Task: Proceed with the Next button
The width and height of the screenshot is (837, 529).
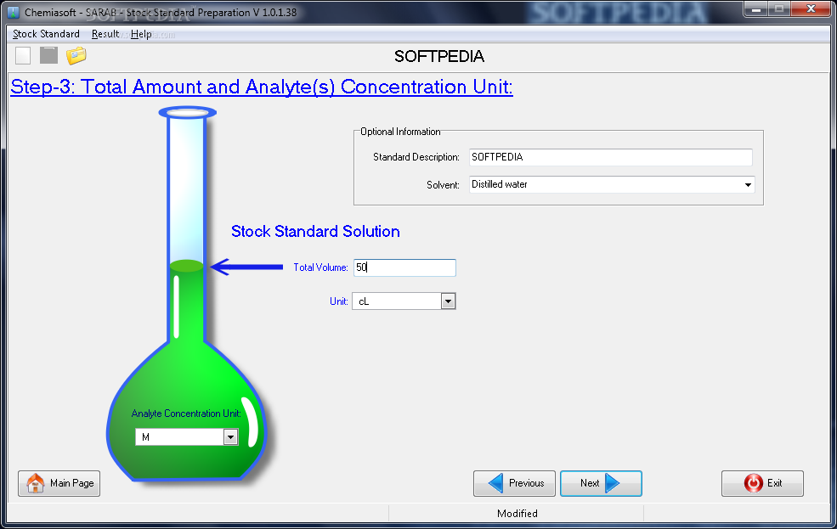Action: pos(601,483)
